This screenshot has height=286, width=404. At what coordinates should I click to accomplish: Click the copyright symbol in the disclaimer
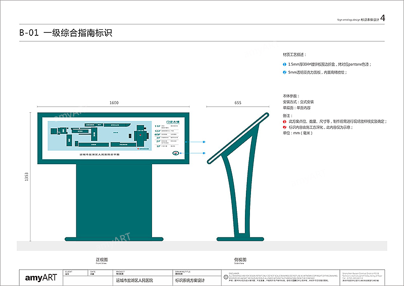(226, 277)
